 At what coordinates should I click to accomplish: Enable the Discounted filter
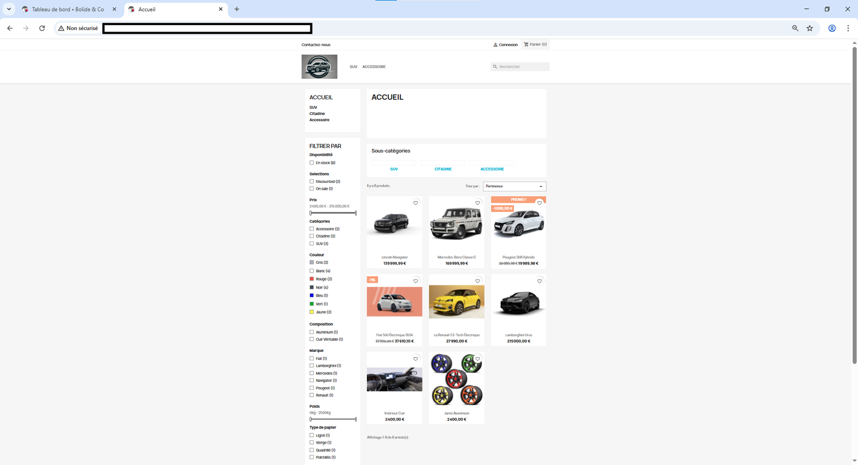[312, 181]
